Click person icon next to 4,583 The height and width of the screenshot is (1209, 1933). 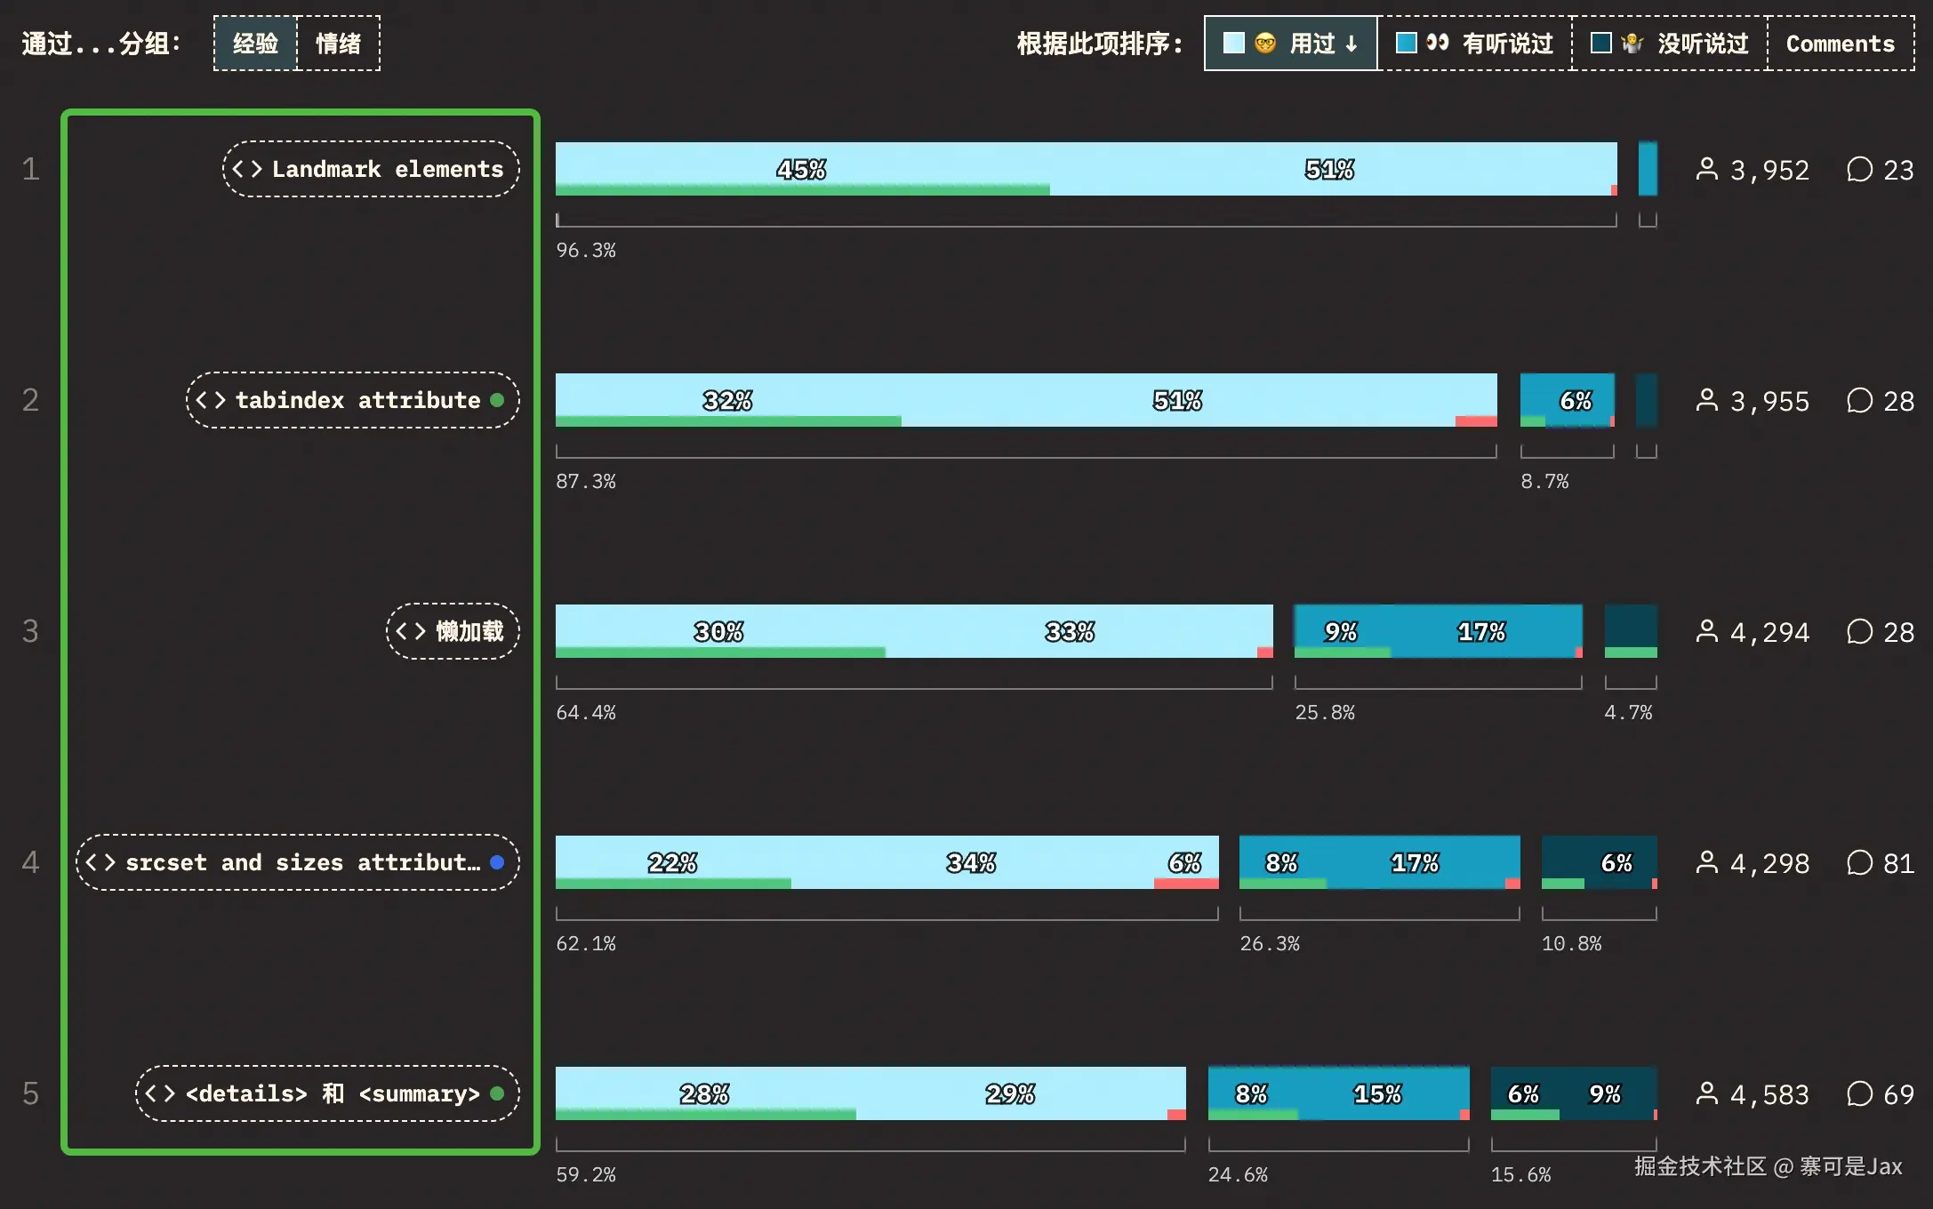pos(1706,1093)
